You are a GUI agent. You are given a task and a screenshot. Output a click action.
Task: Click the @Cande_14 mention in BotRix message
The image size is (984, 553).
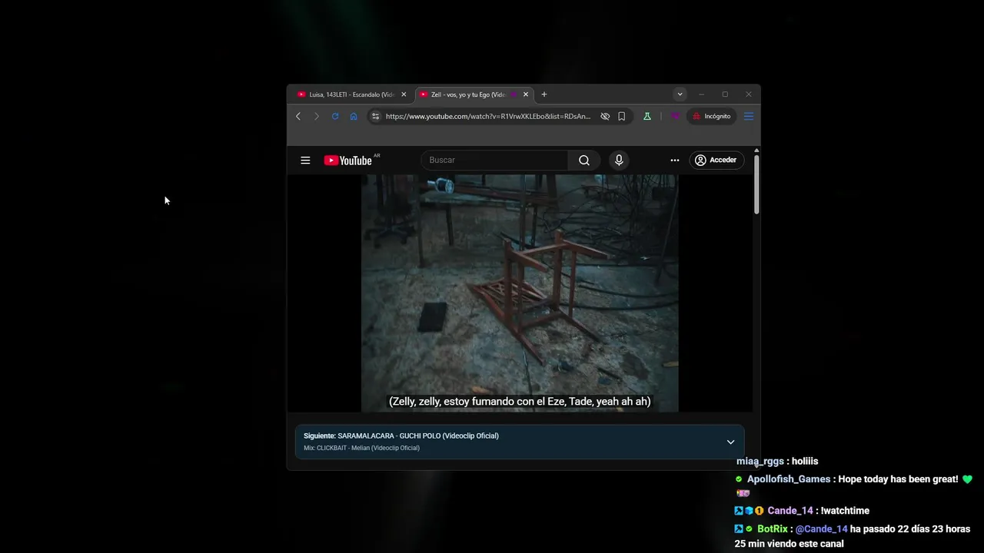click(x=821, y=529)
